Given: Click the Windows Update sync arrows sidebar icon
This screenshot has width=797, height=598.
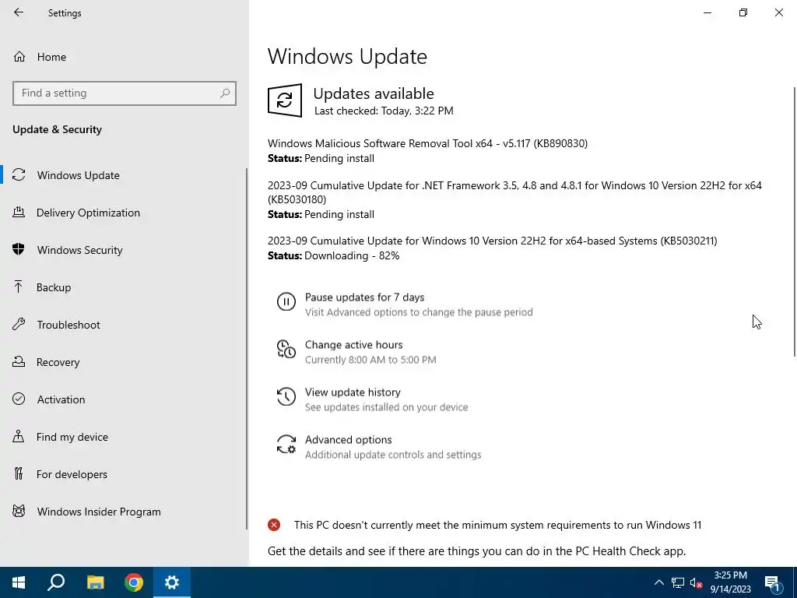Looking at the screenshot, I should [x=19, y=175].
